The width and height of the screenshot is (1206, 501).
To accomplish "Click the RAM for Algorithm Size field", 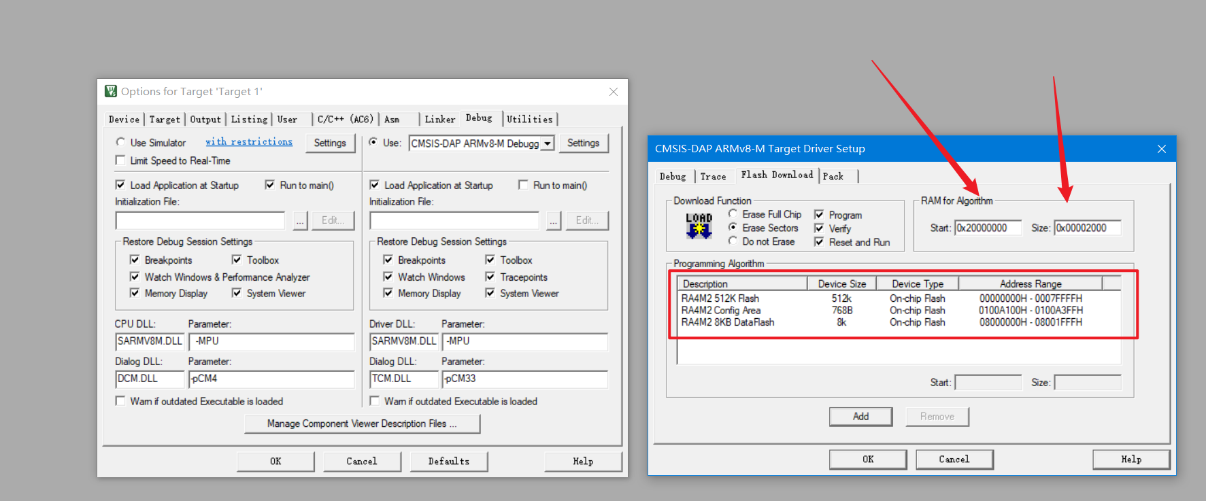I will (x=1088, y=228).
